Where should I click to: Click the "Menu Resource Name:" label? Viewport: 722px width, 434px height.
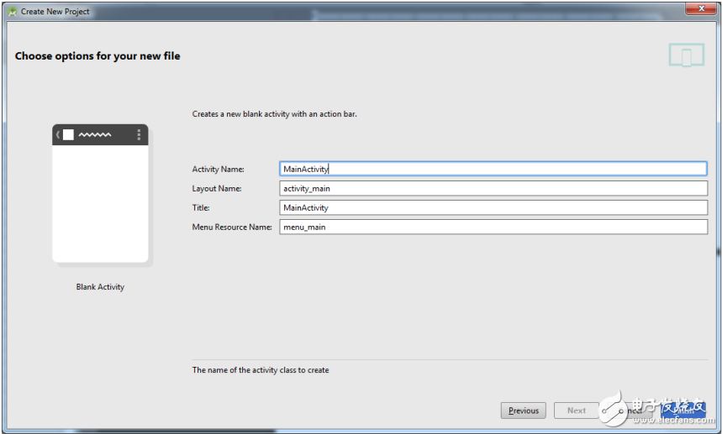click(x=232, y=227)
